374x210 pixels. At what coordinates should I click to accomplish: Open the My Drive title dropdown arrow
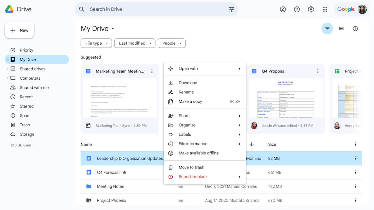pyautogui.click(x=113, y=29)
